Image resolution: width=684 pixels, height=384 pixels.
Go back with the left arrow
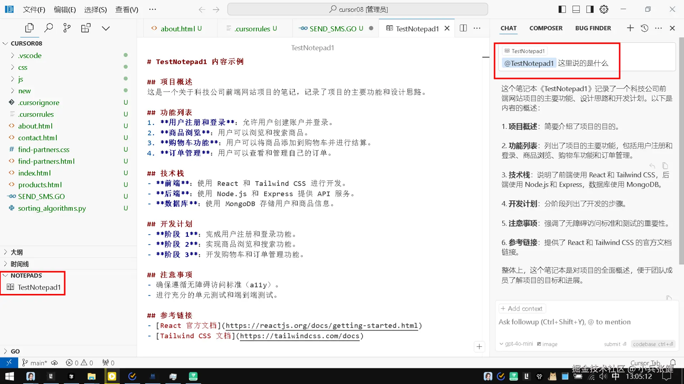(x=202, y=10)
